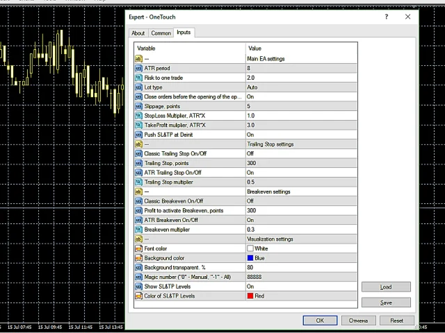Edit the Background transparent value 80

(301, 267)
